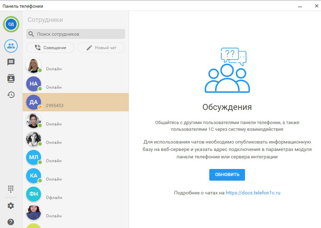The image size is (321, 228).
Task: Open the docs.telefon1c.ru link
Action: click(x=253, y=193)
